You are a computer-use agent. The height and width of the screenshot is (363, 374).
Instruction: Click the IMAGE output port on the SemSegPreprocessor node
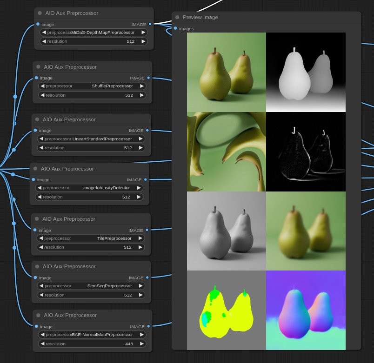click(x=147, y=278)
